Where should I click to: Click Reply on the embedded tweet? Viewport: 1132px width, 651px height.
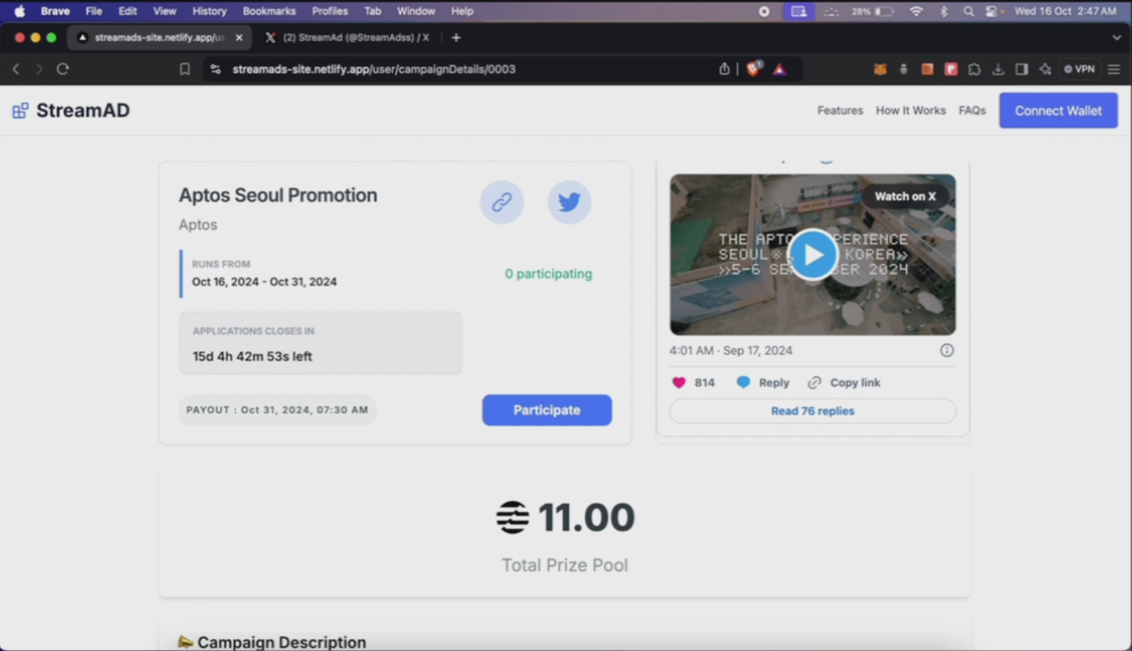point(763,382)
